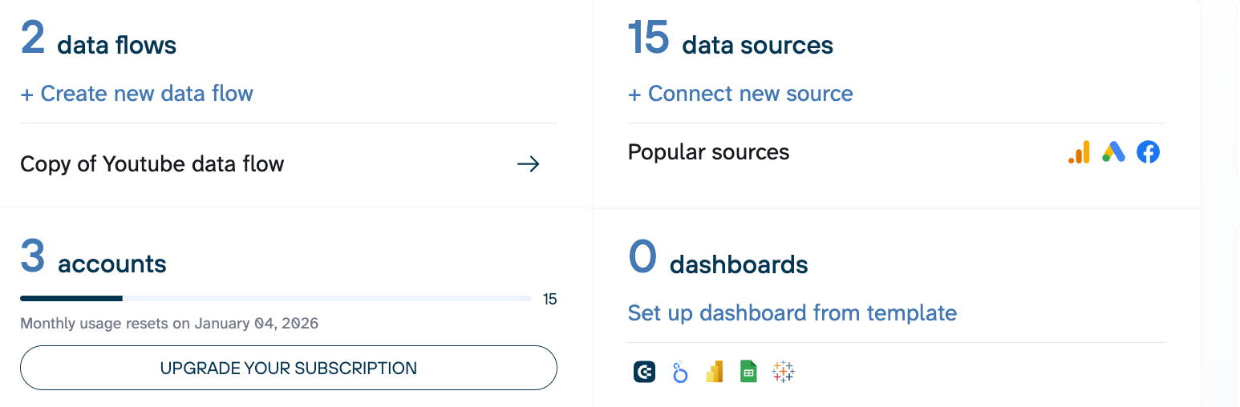Open data flow via the arrow icon
Image resolution: width=1240 pixels, height=407 pixels.
528,164
